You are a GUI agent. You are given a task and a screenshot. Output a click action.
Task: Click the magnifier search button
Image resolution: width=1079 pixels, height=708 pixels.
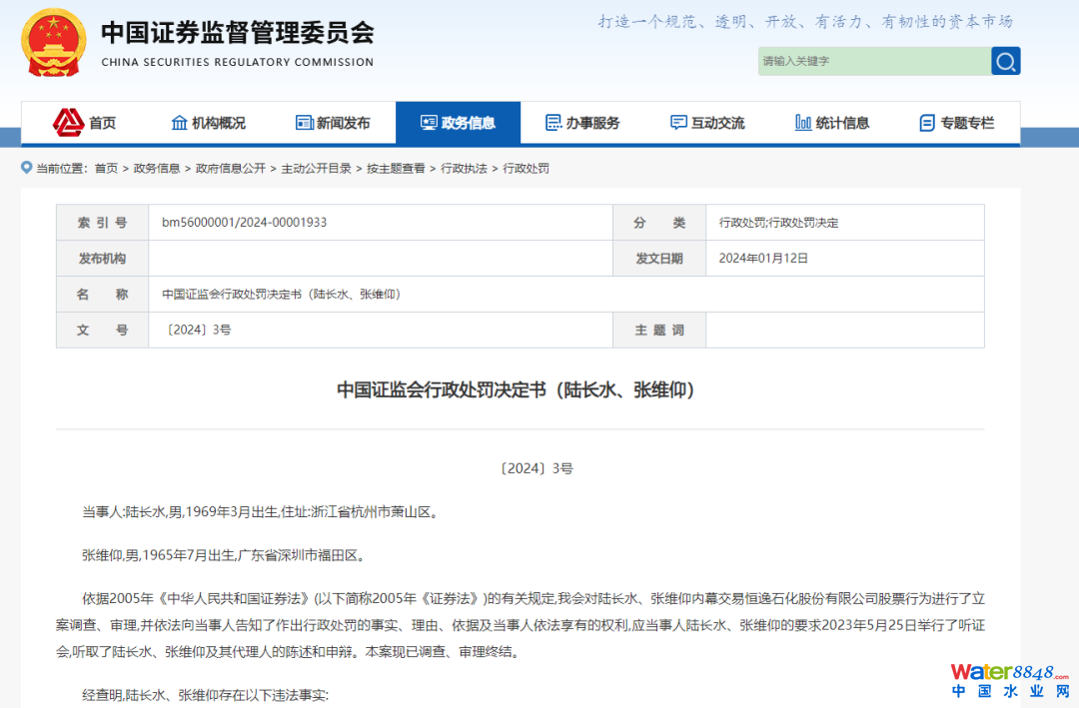[1005, 62]
